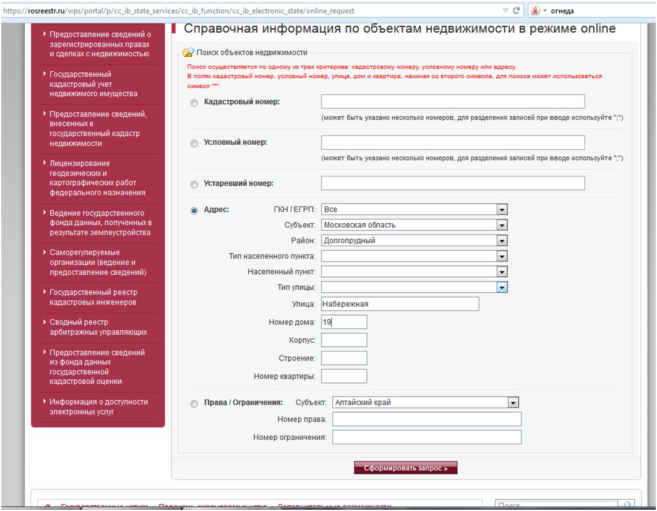Click the Yandex search engine icon
This screenshot has width=657, height=511.
click(x=535, y=11)
